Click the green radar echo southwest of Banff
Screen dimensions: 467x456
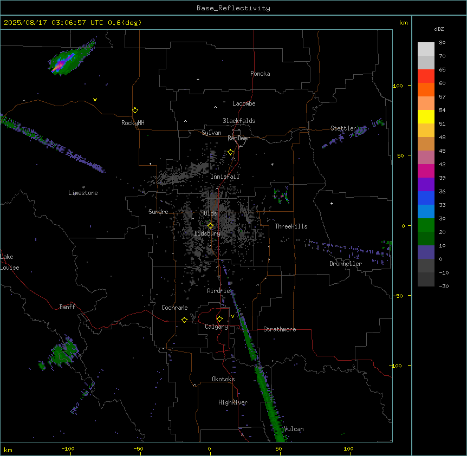pos(63,352)
